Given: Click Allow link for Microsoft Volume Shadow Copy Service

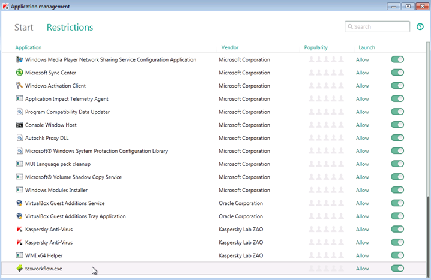Looking at the screenshot, I should [363, 177].
